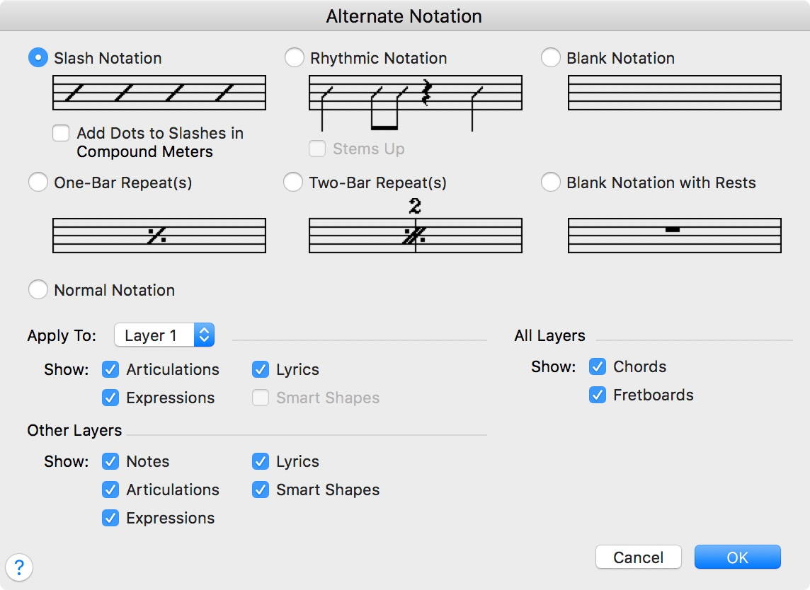Image resolution: width=810 pixels, height=590 pixels.
Task: Disable Fretboards under All Layers
Action: tap(598, 395)
